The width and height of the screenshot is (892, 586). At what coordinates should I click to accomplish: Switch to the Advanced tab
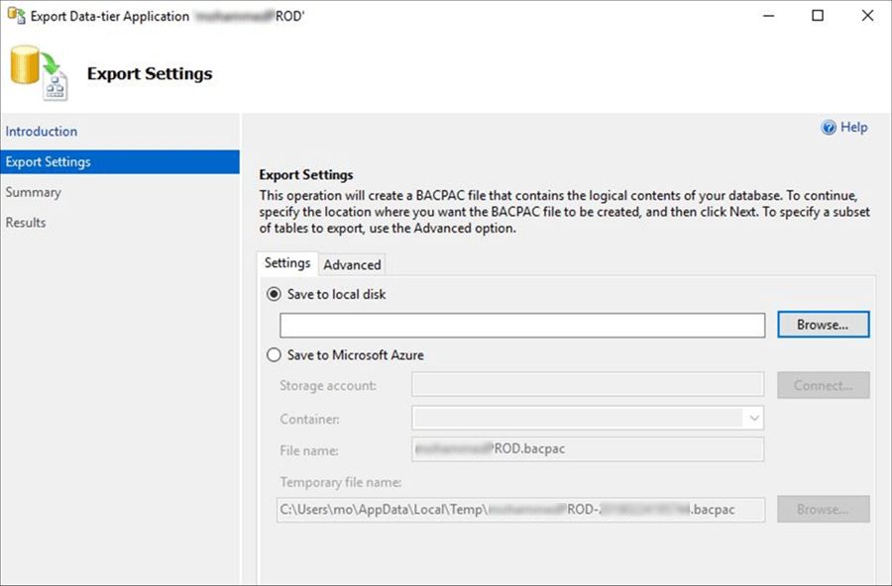tap(352, 265)
